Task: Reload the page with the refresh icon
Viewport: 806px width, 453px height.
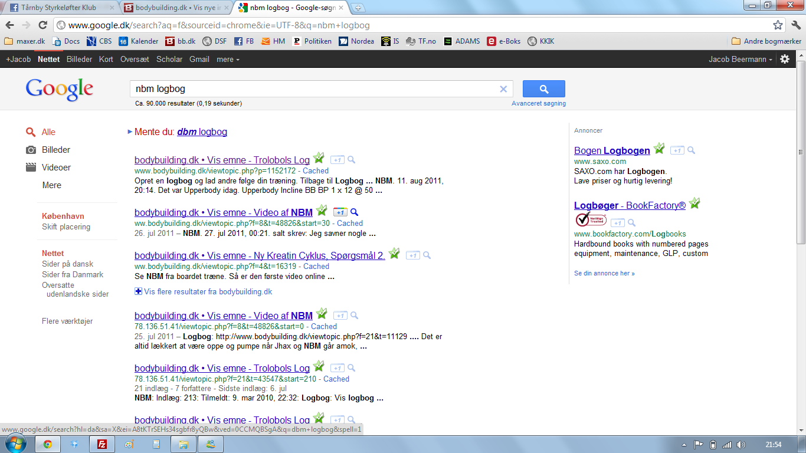Action: (42, 25)
